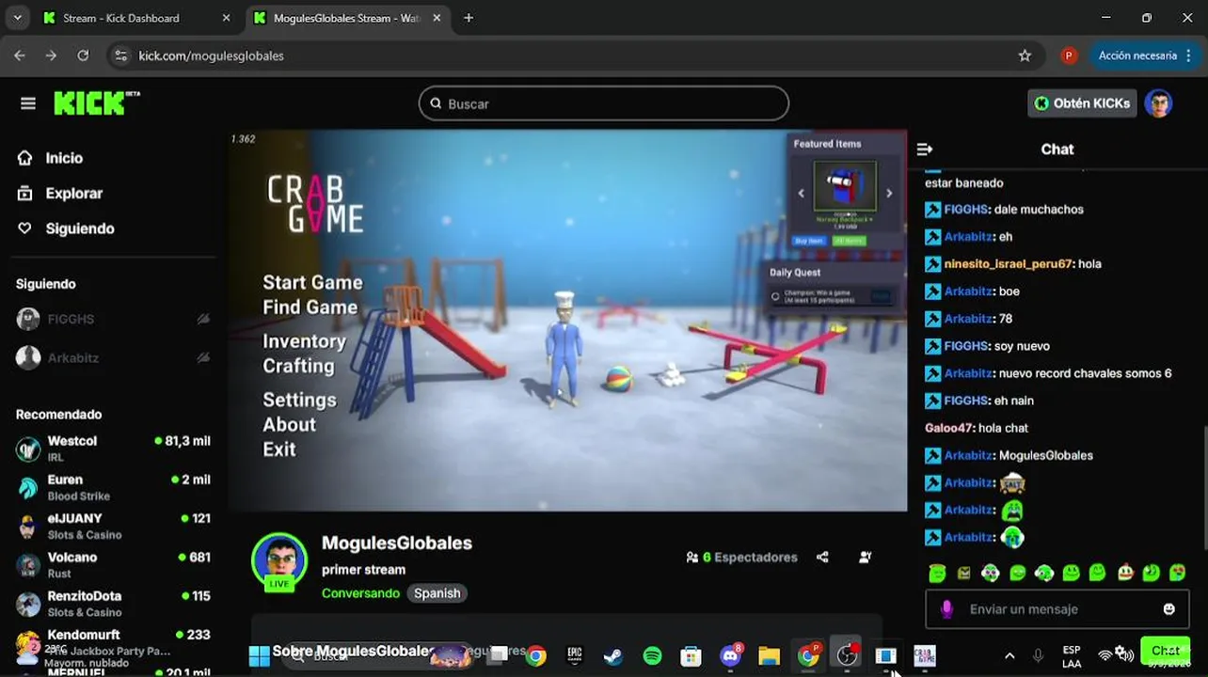Viewport: 1208px width, 677px height.
Task: Click Galoo47 username in chat
Action: point(948,428)
